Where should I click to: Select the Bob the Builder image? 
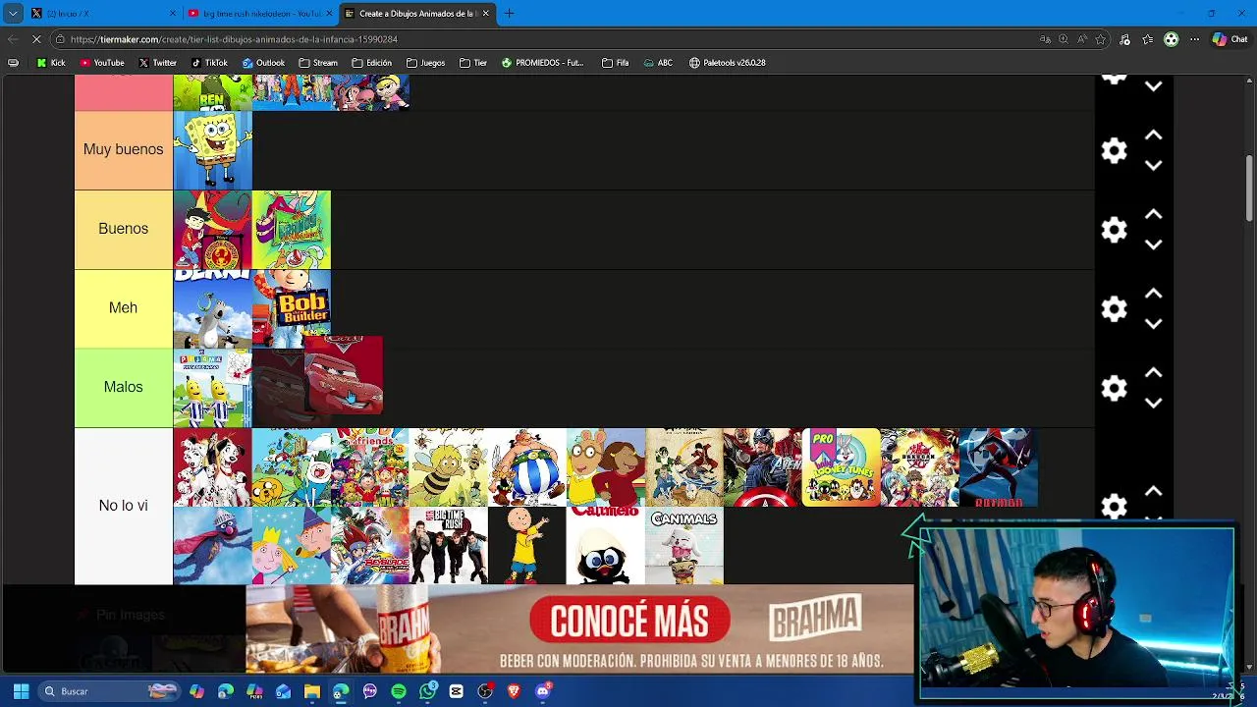[x=292, y=308]
